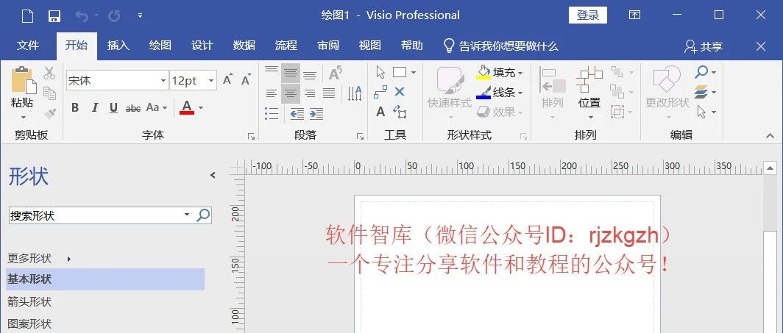Click the Find magnifier in the 编辑 group
Screen dimensions: 783x333
click(701, 72)
